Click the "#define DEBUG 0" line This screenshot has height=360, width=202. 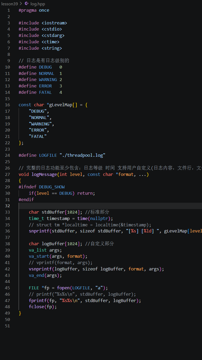click(40, 67)
